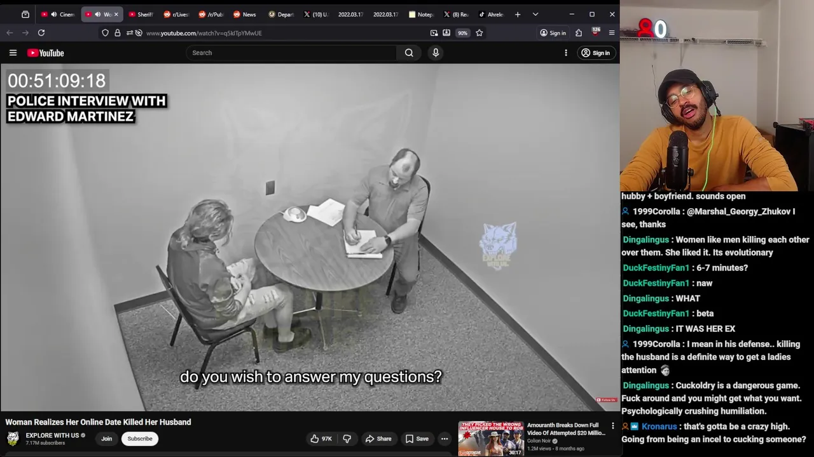The image size is (814, 457).
Task: Open the Amouranth suggested video thumbnail
Action: (491, 438)
